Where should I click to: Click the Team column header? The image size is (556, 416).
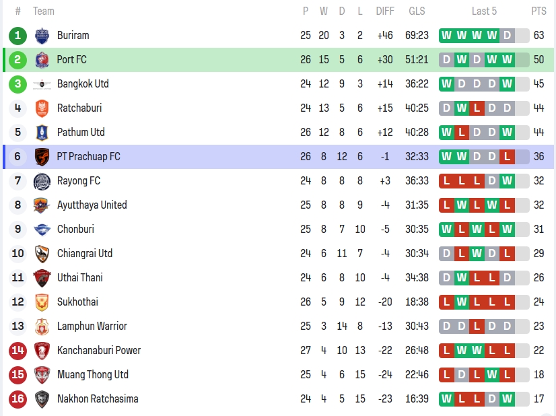44,11
